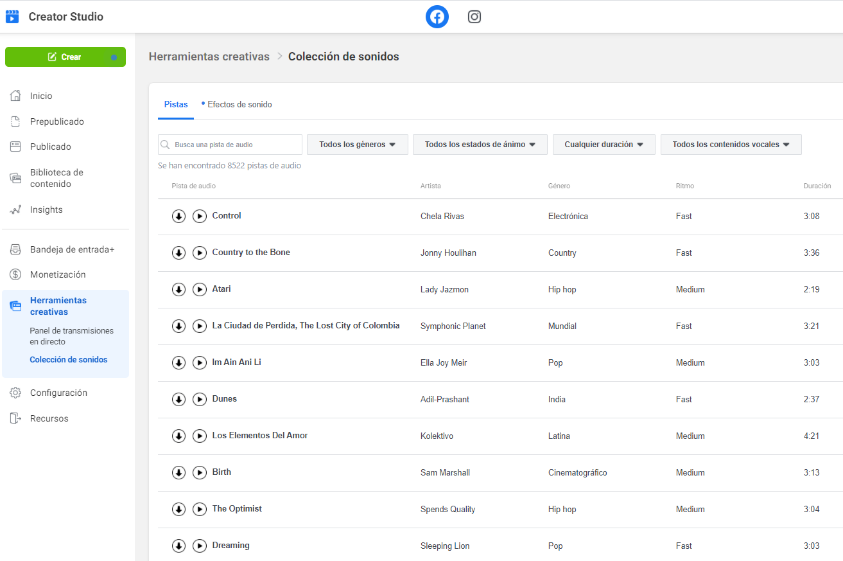The width and height of the screenshot is (843, 561).
Task: Play the Country to the Bone track
Action: coord(200,253)
